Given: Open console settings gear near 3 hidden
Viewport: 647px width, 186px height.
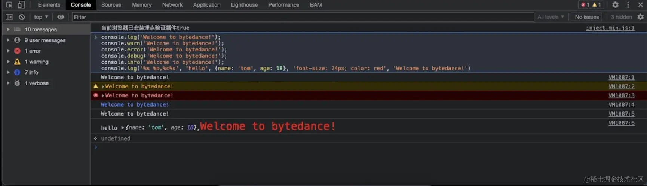Looking at the screenshot, I should (x=640, y=17).
